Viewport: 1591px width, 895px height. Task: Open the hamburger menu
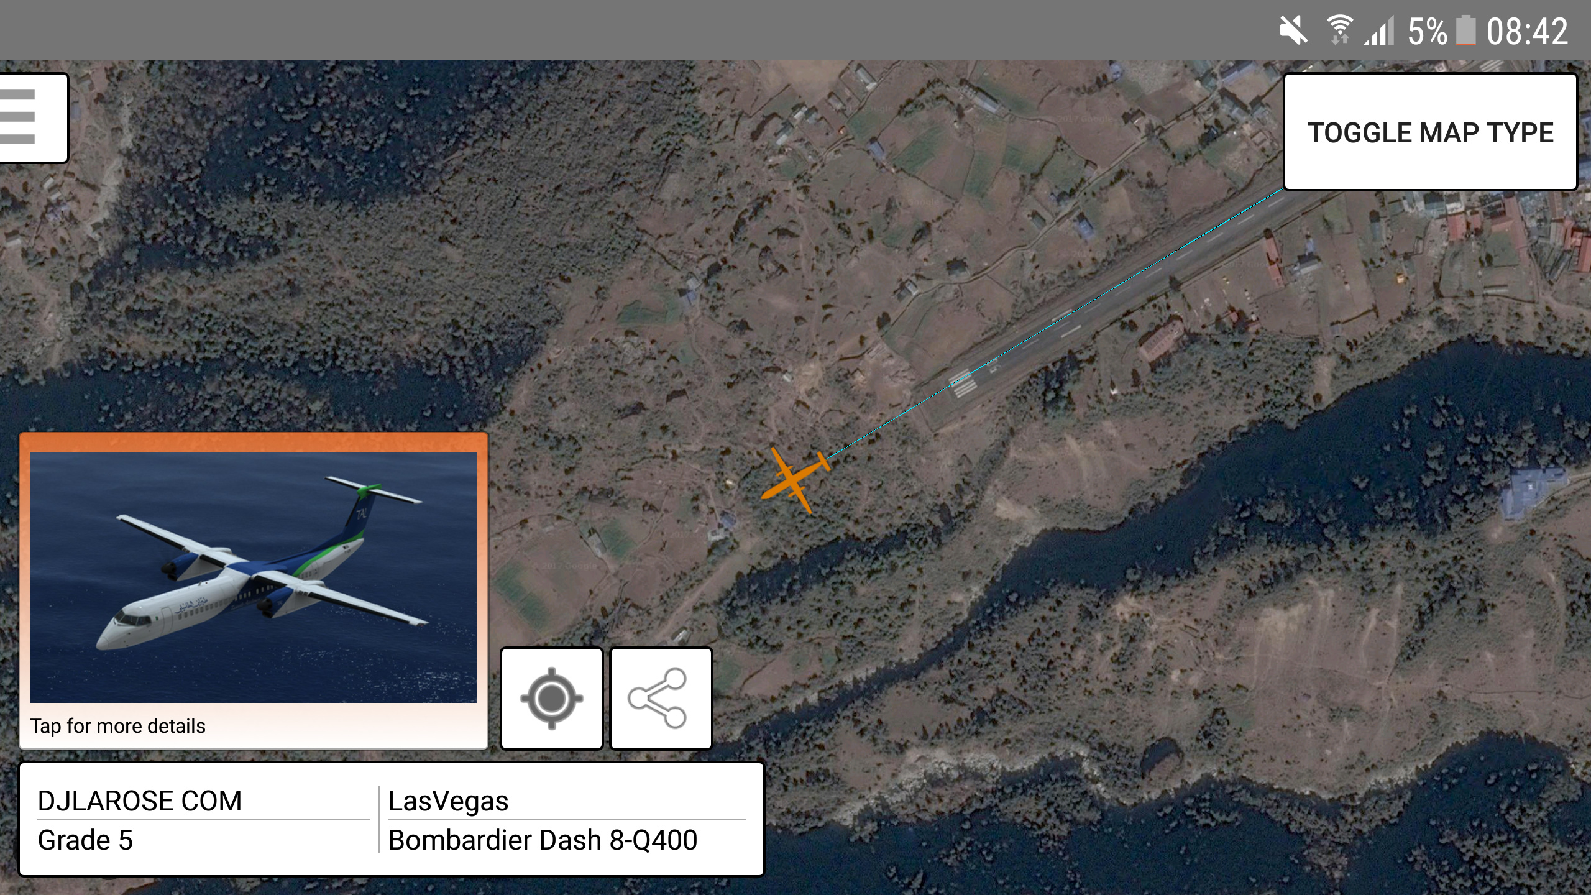[x=32, y=118]
